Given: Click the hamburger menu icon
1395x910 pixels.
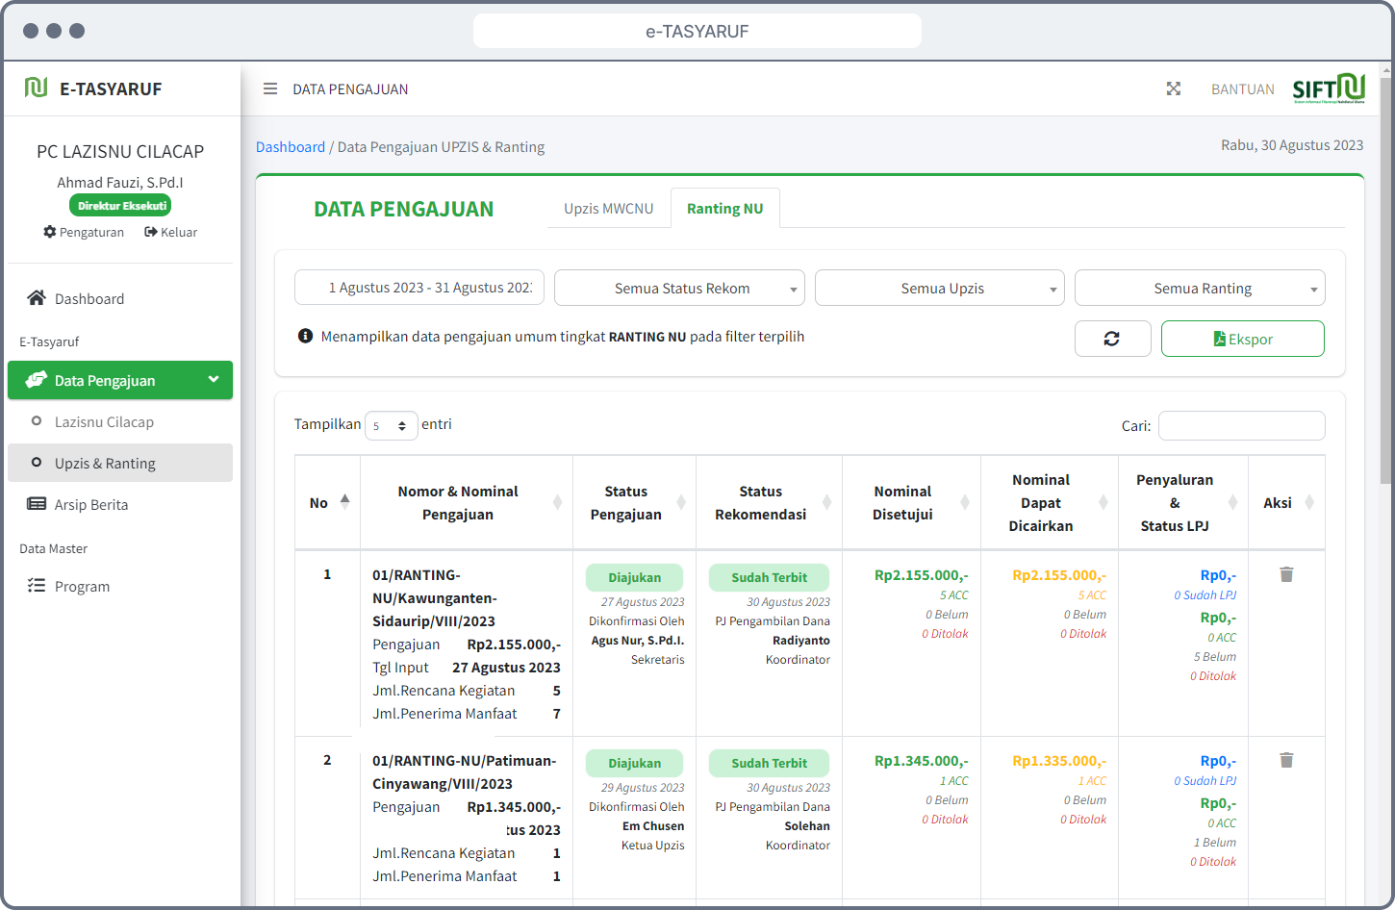Looking at the screenshot, I should [x=270, y=88].
